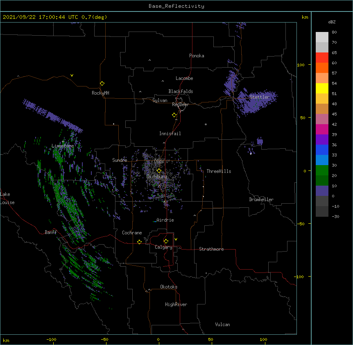The height and width of the screenshot is (345, 353).
Task: Click the Sundre town label
Action: tap(120, 160)
